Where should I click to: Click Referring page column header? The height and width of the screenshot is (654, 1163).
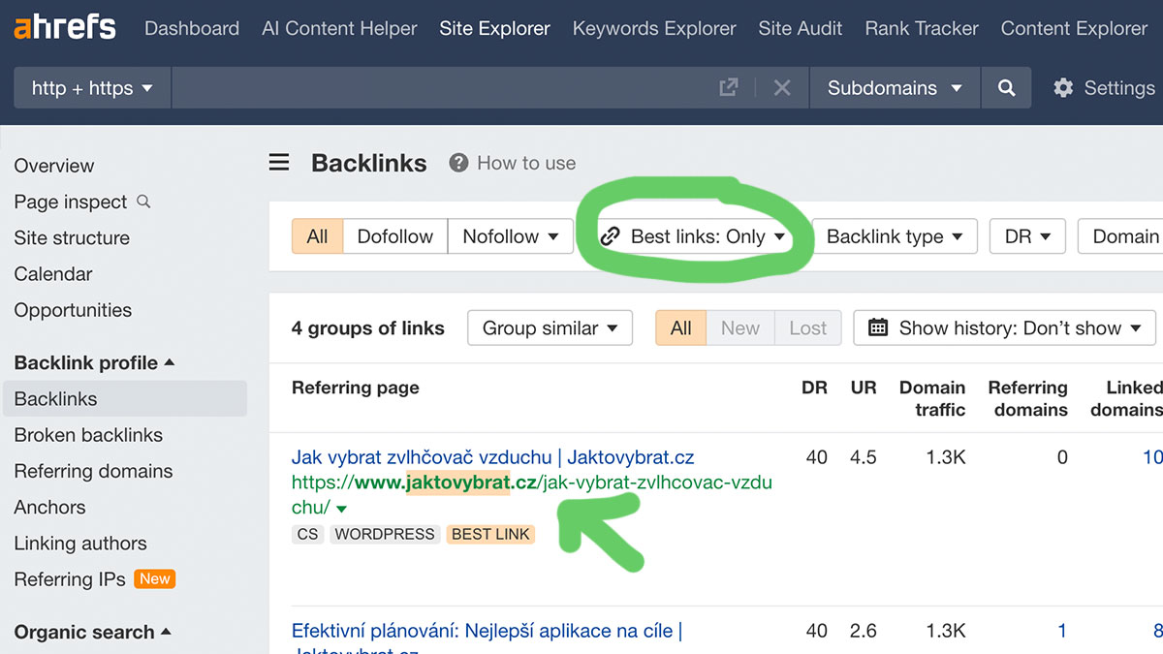[355, 388]
